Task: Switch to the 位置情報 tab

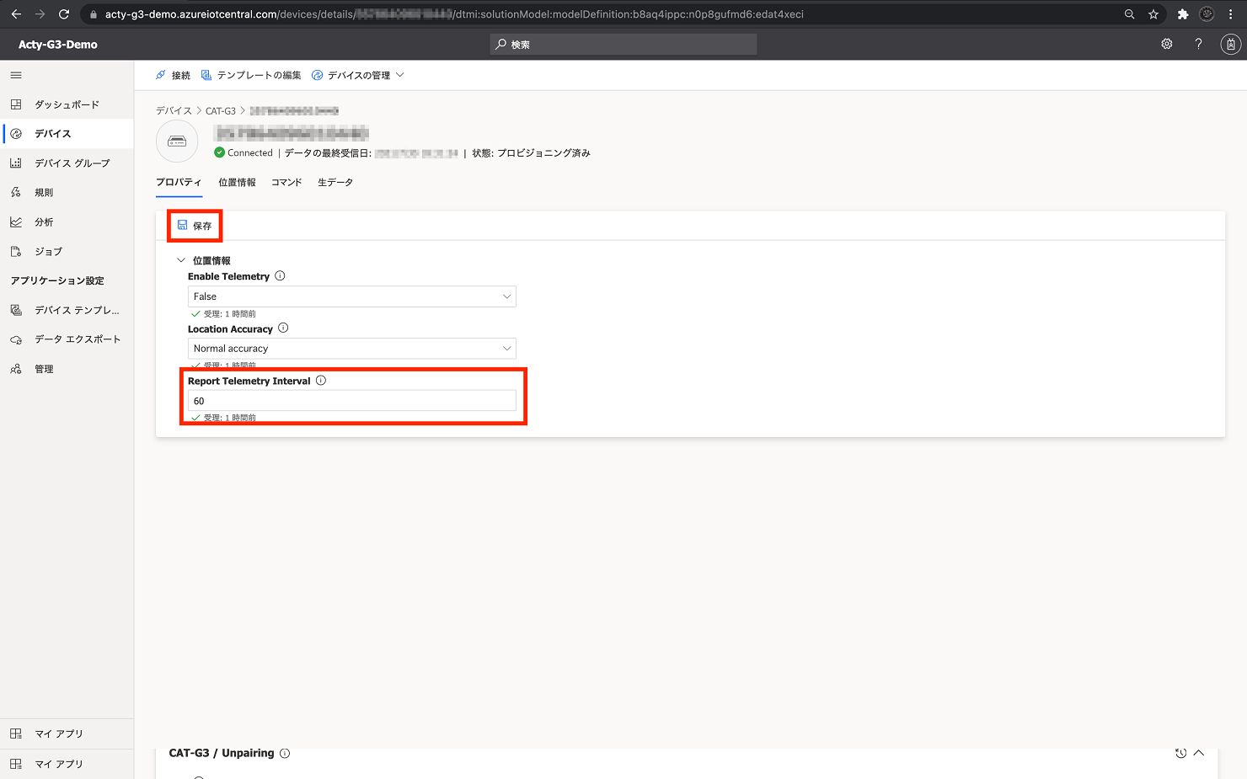Action: coord(237,182)
